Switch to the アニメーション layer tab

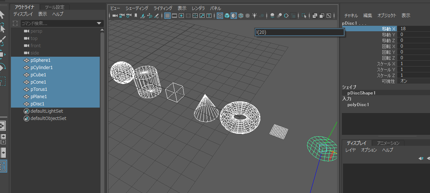tap(388, 143)
